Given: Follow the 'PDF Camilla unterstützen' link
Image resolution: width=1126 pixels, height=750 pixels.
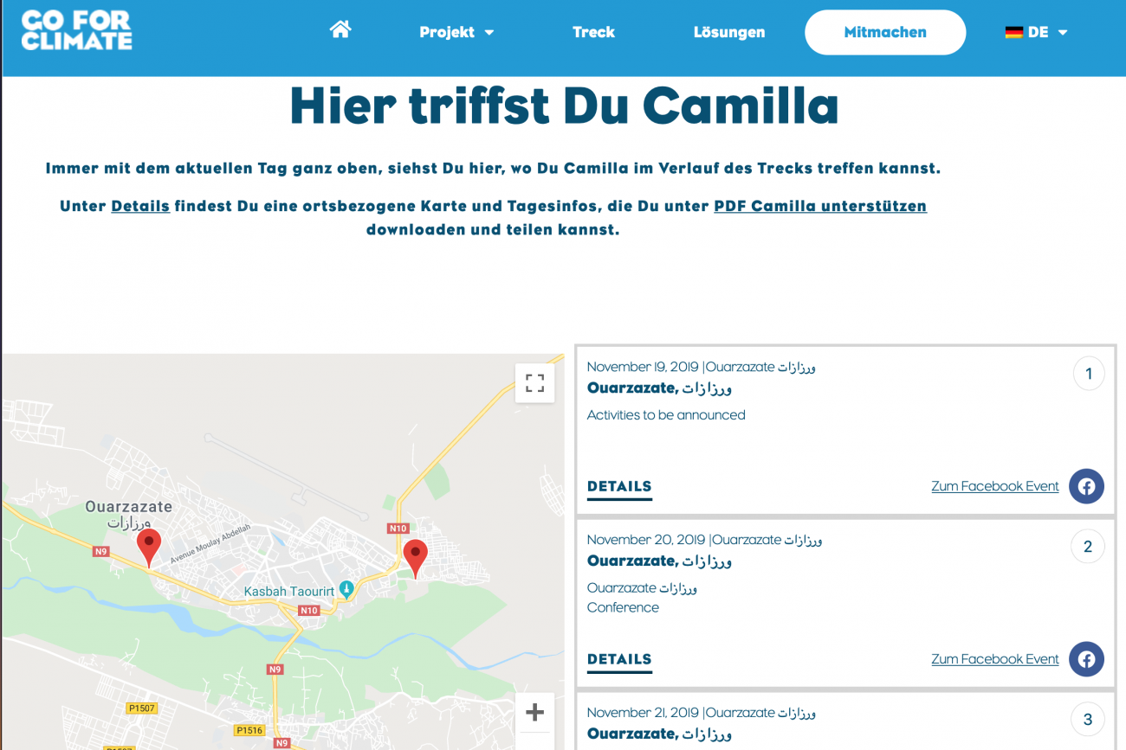Looking at the screenshot, I should [819, 206].
